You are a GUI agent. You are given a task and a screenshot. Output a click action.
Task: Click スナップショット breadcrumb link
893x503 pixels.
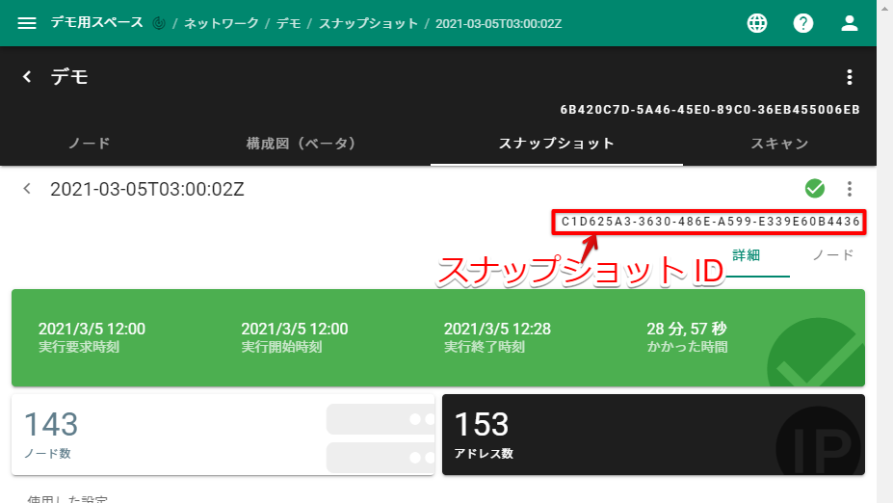pos(368,23)
